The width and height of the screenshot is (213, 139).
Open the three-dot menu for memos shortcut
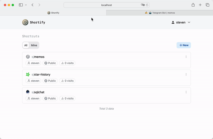[x=186, y=57]
